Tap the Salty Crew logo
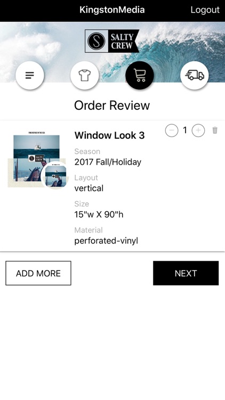 pyautogui.click(x=112, y=41)
